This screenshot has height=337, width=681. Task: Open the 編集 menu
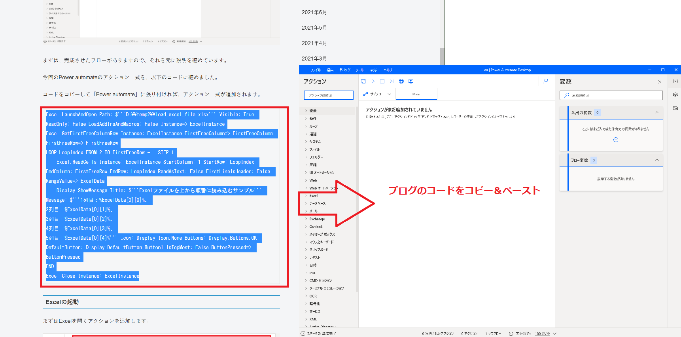(x=330, y=70)
